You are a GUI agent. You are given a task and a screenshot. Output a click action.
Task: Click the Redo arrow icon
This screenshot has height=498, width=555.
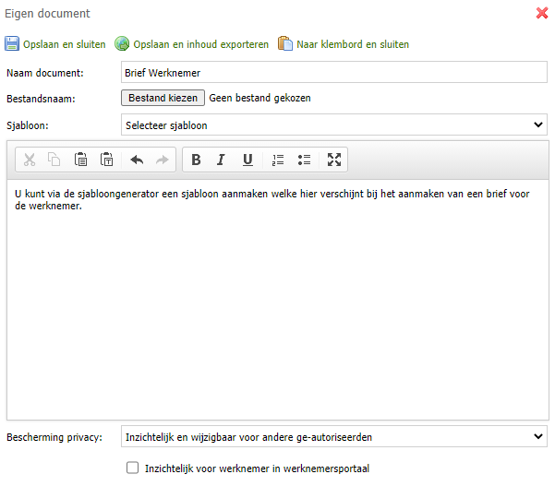[x=163, y=160]
